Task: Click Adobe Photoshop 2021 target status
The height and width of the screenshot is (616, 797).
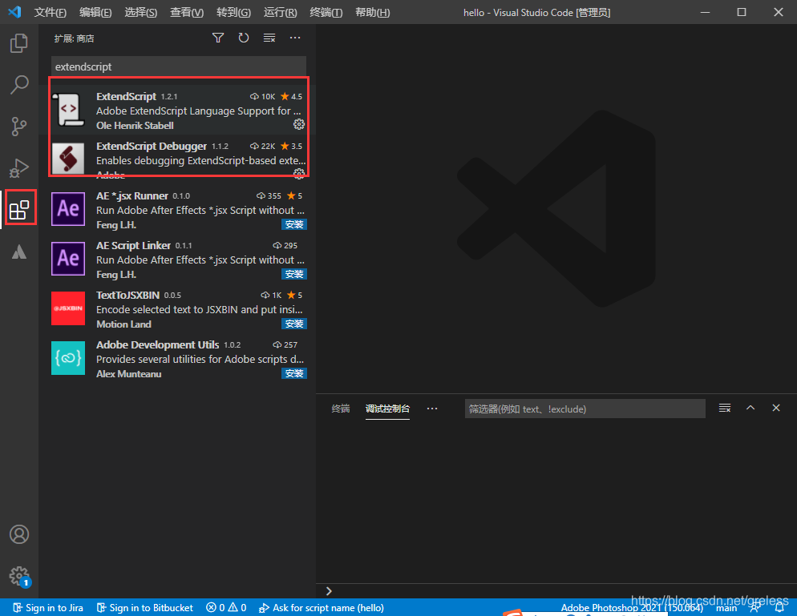Action: pyautogui.click(x=632, y=607)
